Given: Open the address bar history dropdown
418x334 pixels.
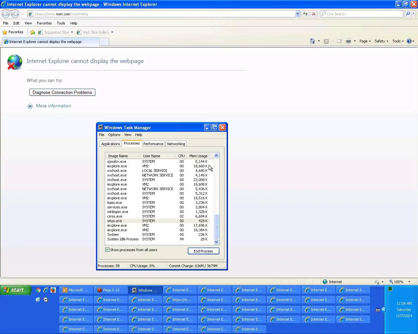Looking at the screenshot, I should [x=297, y=14].
